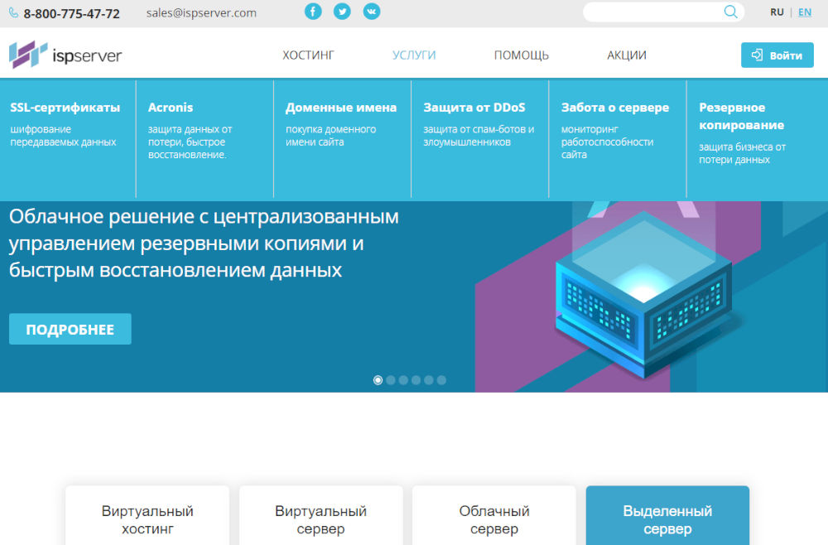828x545 pixels.
Task: Select the Выделенный сервер tab
Action: [667, 519]
